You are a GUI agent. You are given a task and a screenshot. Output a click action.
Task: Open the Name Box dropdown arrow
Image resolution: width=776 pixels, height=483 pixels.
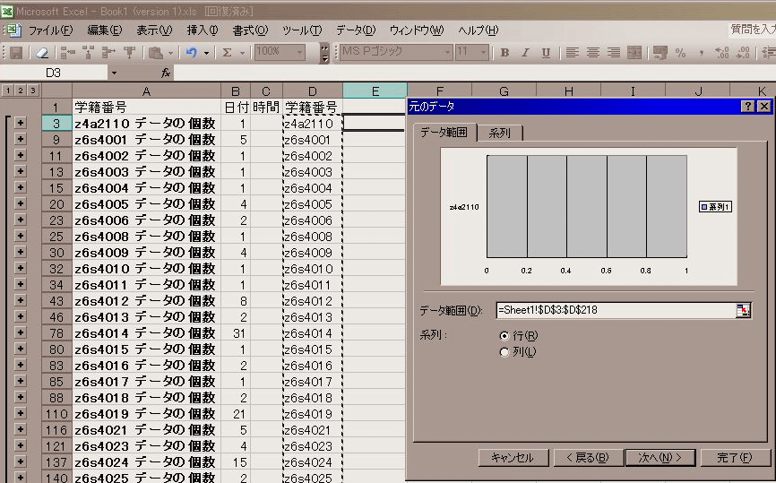tap(114, 72)
